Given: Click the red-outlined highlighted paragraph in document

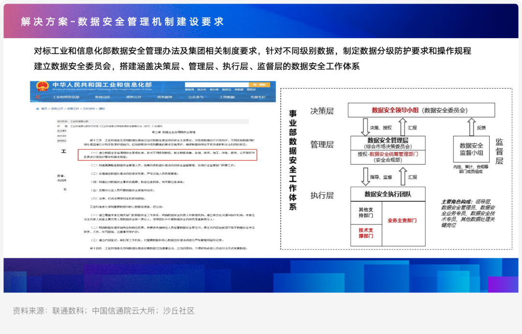Looking at the screenshot, I should pyautogui.click(x=167, y=155).
